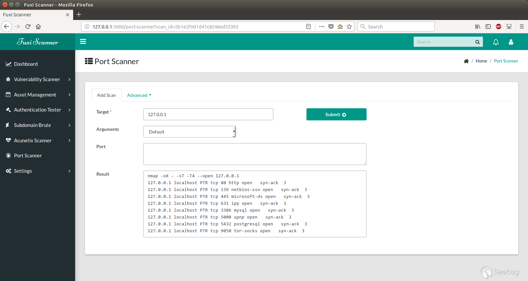Image resolution: width=528 pixels, height=281 pixels.
Task: Click the '9050 tor-socks open' result line
Action: pyautogui.click(x=226, y=231)
